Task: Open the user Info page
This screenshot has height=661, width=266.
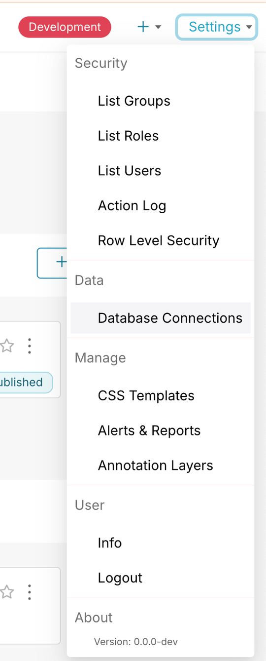Action: 160,543
